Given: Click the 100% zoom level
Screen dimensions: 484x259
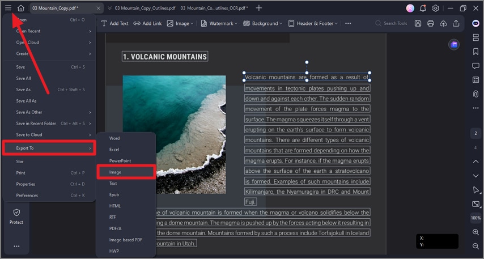Looking at the screenshot, I should coord(475,218).
